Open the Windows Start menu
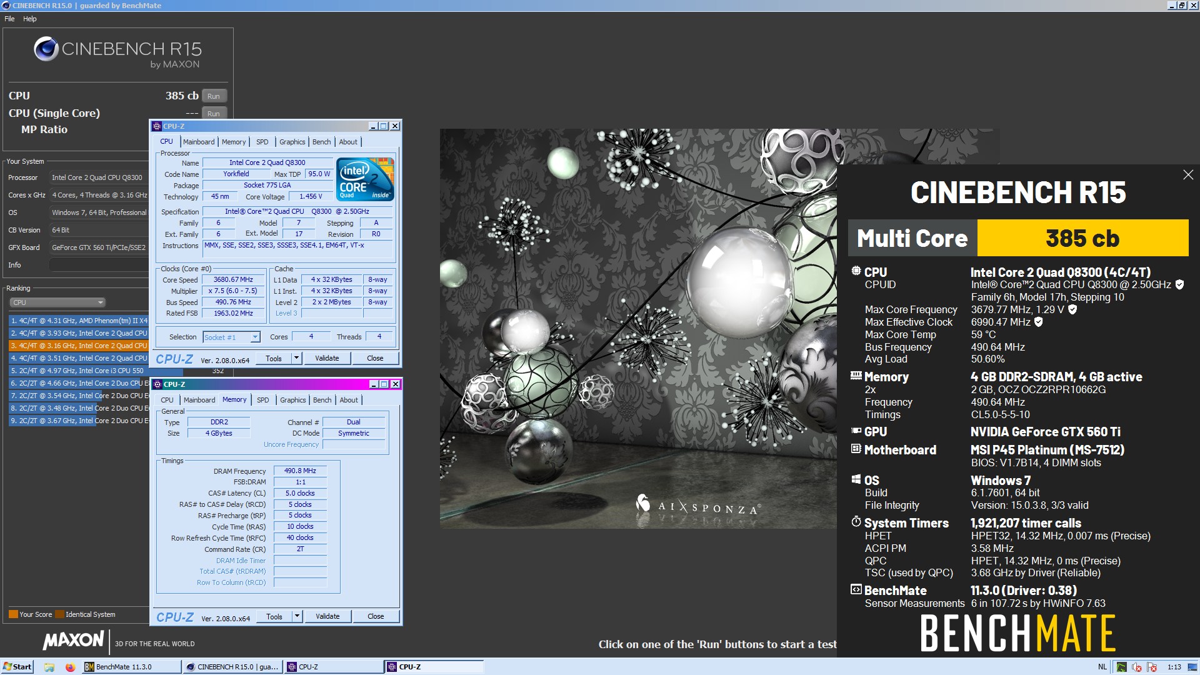 click(x=17, y=667)
